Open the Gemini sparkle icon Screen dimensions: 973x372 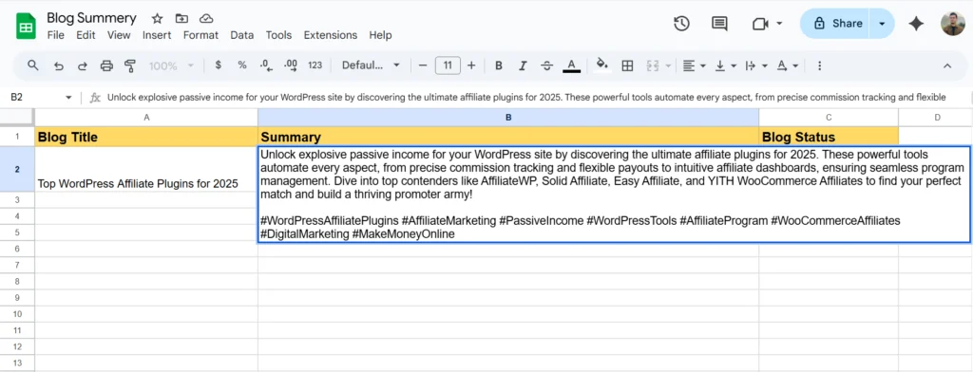[x=916, y=24]
